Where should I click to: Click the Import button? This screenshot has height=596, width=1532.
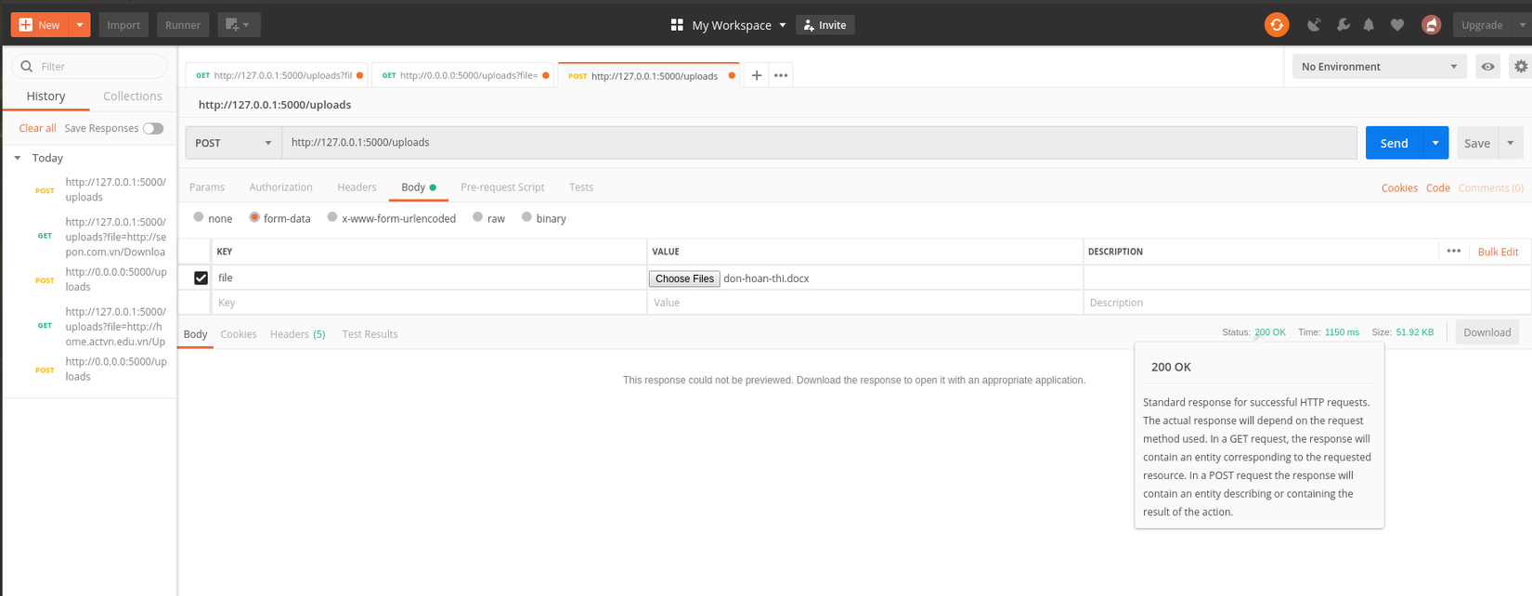click(123, 25)
